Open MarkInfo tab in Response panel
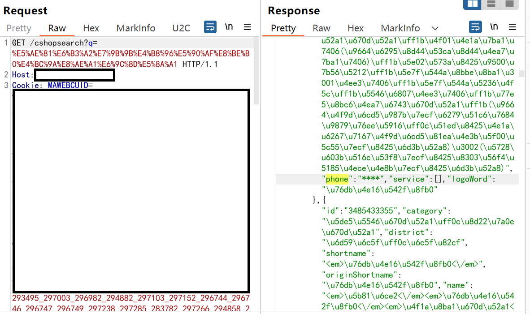 pos(400,28)
